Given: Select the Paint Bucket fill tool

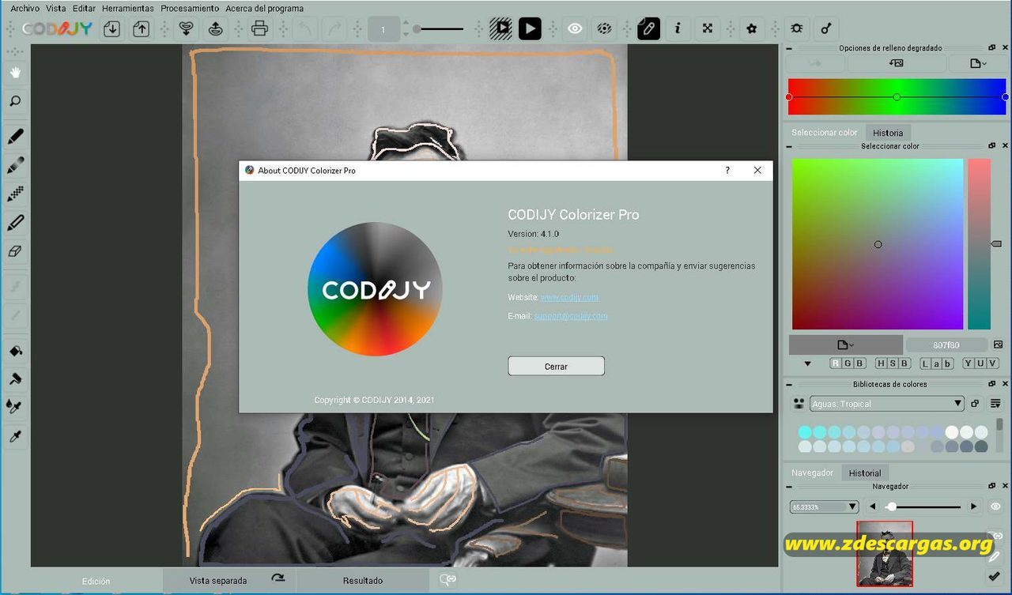Looking at the screenshot, I should pos(15,350).
